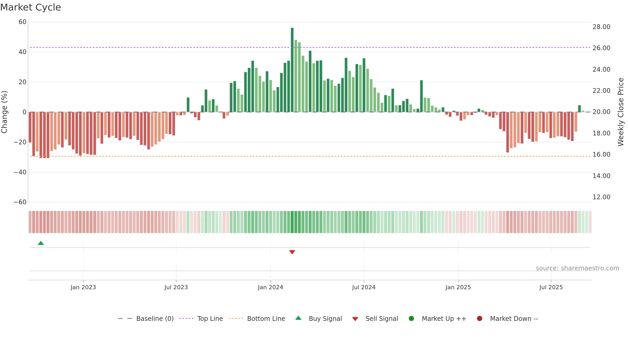
Task: Click the purple dotted Top Line legend swatch
Action: point(186,318)
